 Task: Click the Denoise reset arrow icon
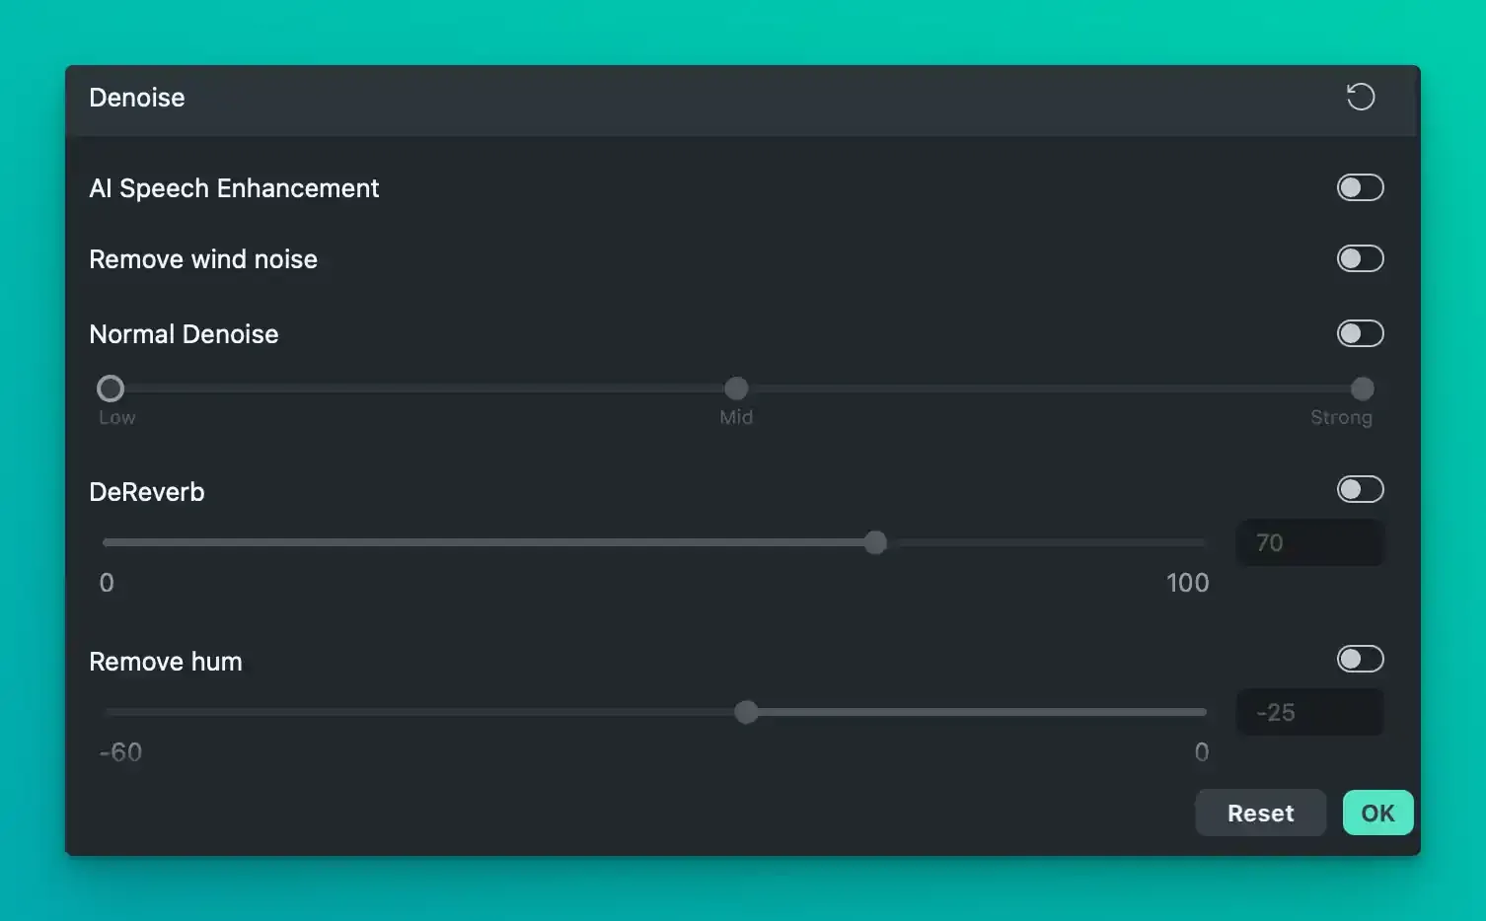[1361, 97]
